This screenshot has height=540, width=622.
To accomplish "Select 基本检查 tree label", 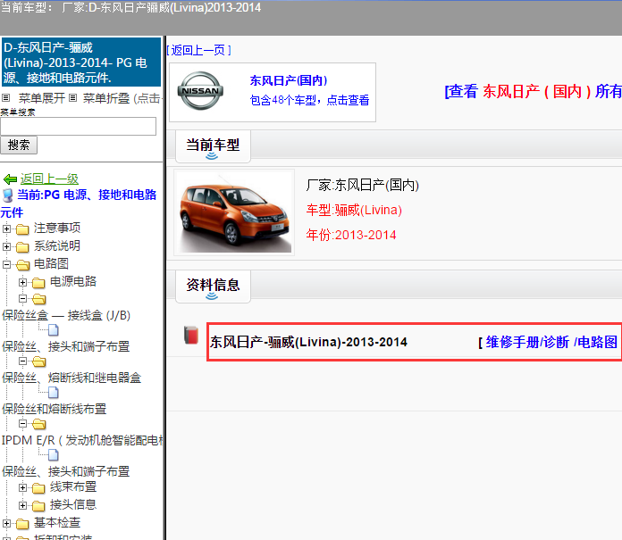I will pos(57,522).
